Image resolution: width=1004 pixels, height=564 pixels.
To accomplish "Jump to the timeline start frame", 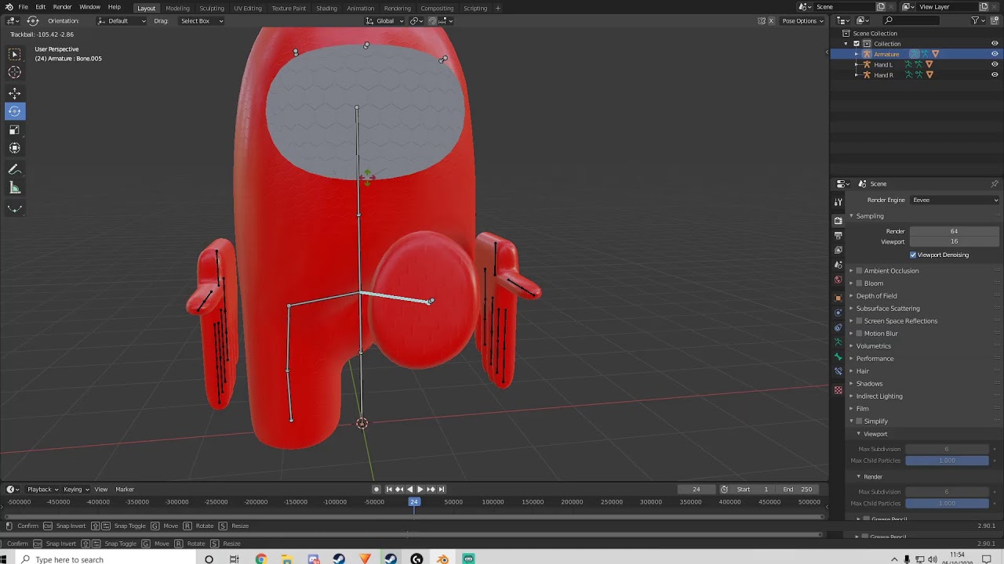I will (x=388, y=490).
